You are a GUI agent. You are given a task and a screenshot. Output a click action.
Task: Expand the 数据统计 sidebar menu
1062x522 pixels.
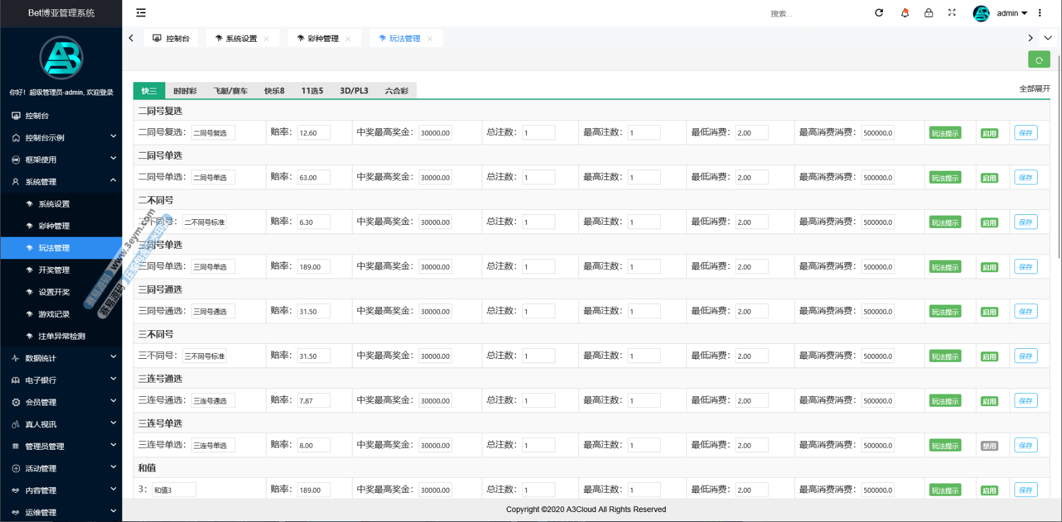pos(61,358)
